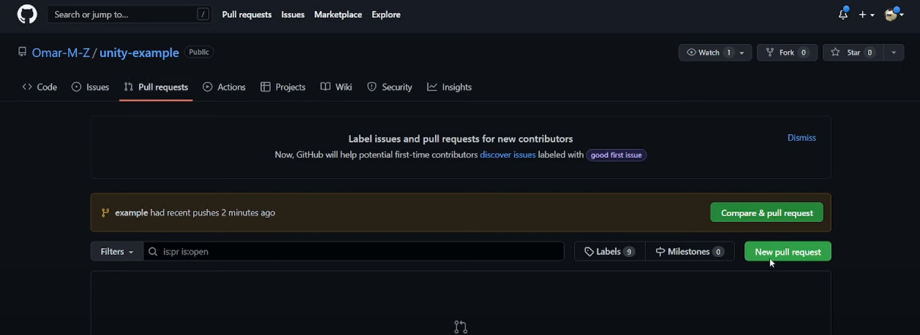Viewport: 920px width, 335px height.
Task: Open the Actions tab
Action: pos(224,87)
